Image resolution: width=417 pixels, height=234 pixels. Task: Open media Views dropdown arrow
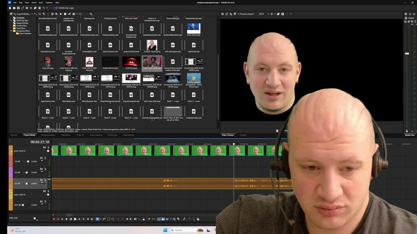click(x=77, y=14)
